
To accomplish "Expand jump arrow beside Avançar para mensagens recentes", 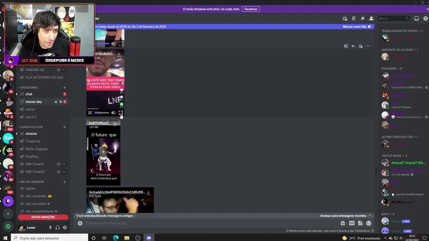I will point(370,216).
